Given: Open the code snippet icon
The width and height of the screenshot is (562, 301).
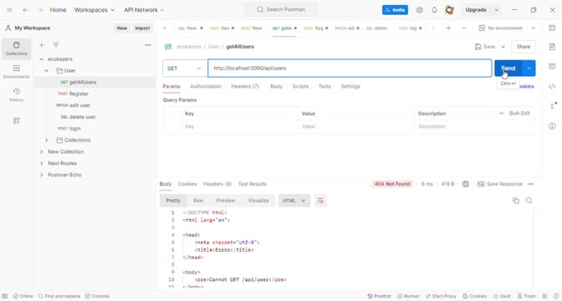Looking at the screenshot, I should click(552, 86).
